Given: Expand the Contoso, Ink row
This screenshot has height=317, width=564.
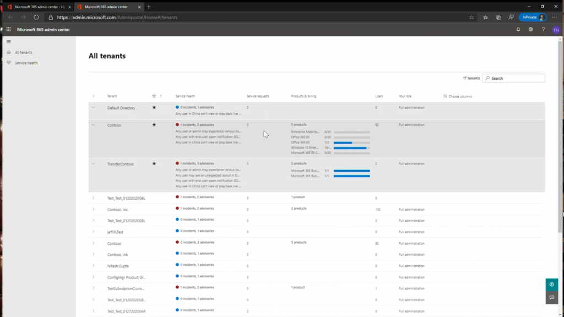Looking at the screenshot, I should pos(93,254).
